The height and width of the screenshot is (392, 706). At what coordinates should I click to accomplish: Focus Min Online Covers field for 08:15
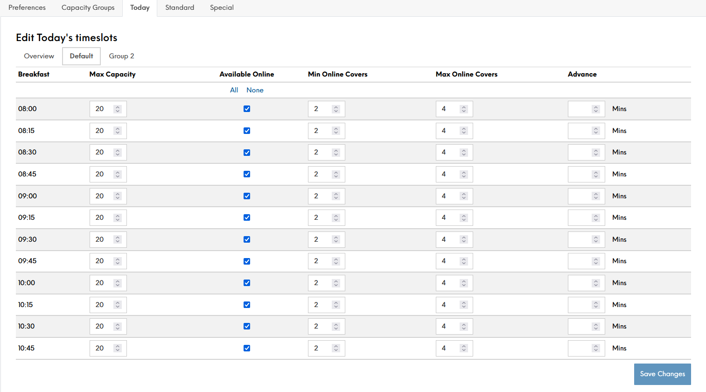click(x=326, y=131)
